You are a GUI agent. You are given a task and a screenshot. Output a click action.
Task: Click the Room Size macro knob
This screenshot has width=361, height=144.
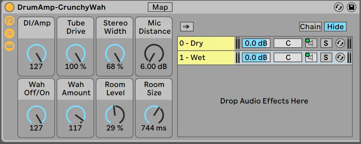(x=154, y=115)
